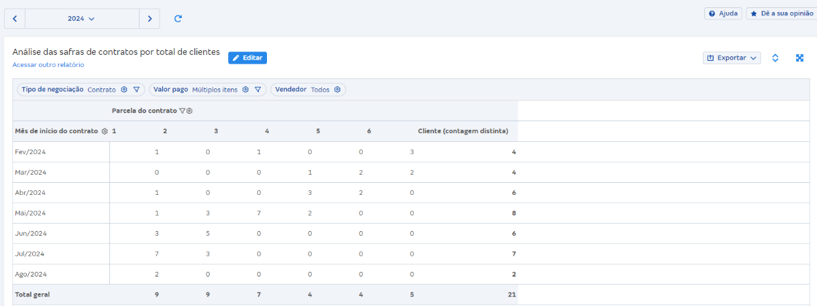Screen dimensions: 817x306
Task: Open the Ajuda help button
Action: tap(723, 13)
